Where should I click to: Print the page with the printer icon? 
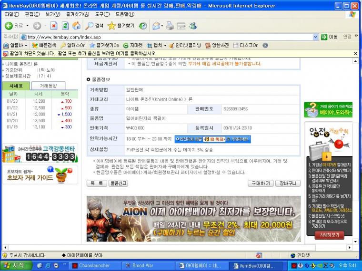coord(170,26)
